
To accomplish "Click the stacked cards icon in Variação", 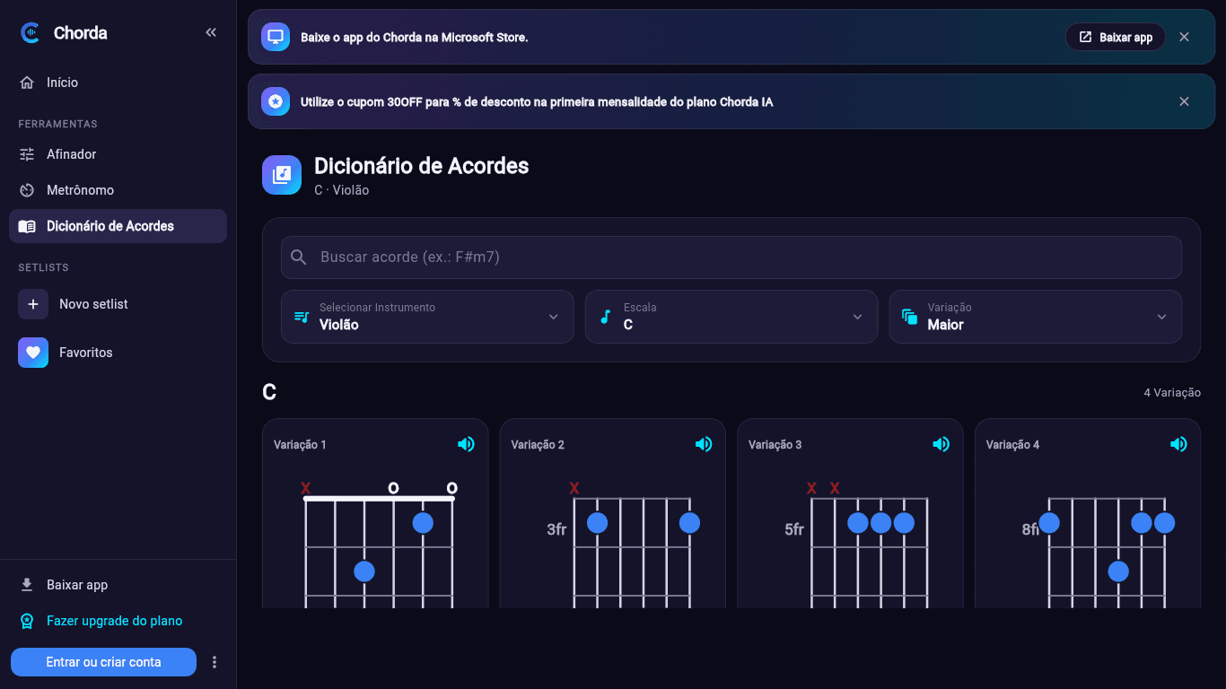I will click(910, 317).
